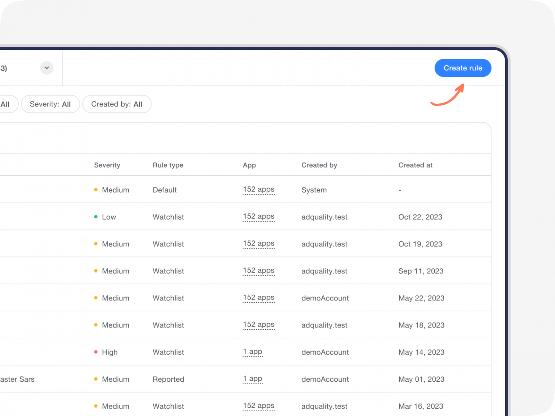Open the 1 app link in the Reported rule row
Image resolution: width=555 pixels, height=416 pixels.
coord(253,378)
